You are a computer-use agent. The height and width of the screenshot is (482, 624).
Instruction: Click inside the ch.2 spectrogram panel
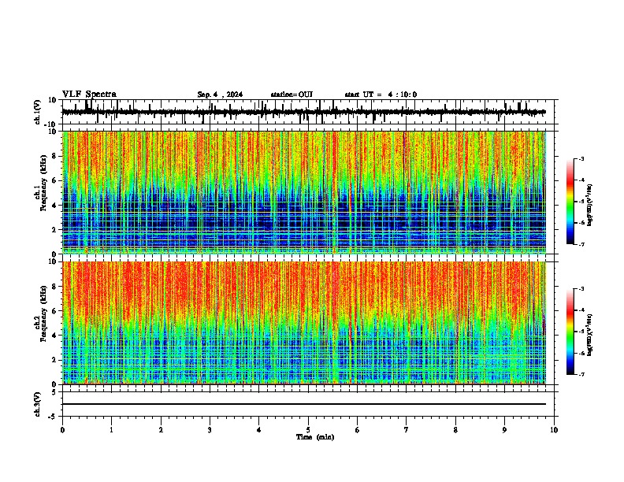[x=303, y=323]
